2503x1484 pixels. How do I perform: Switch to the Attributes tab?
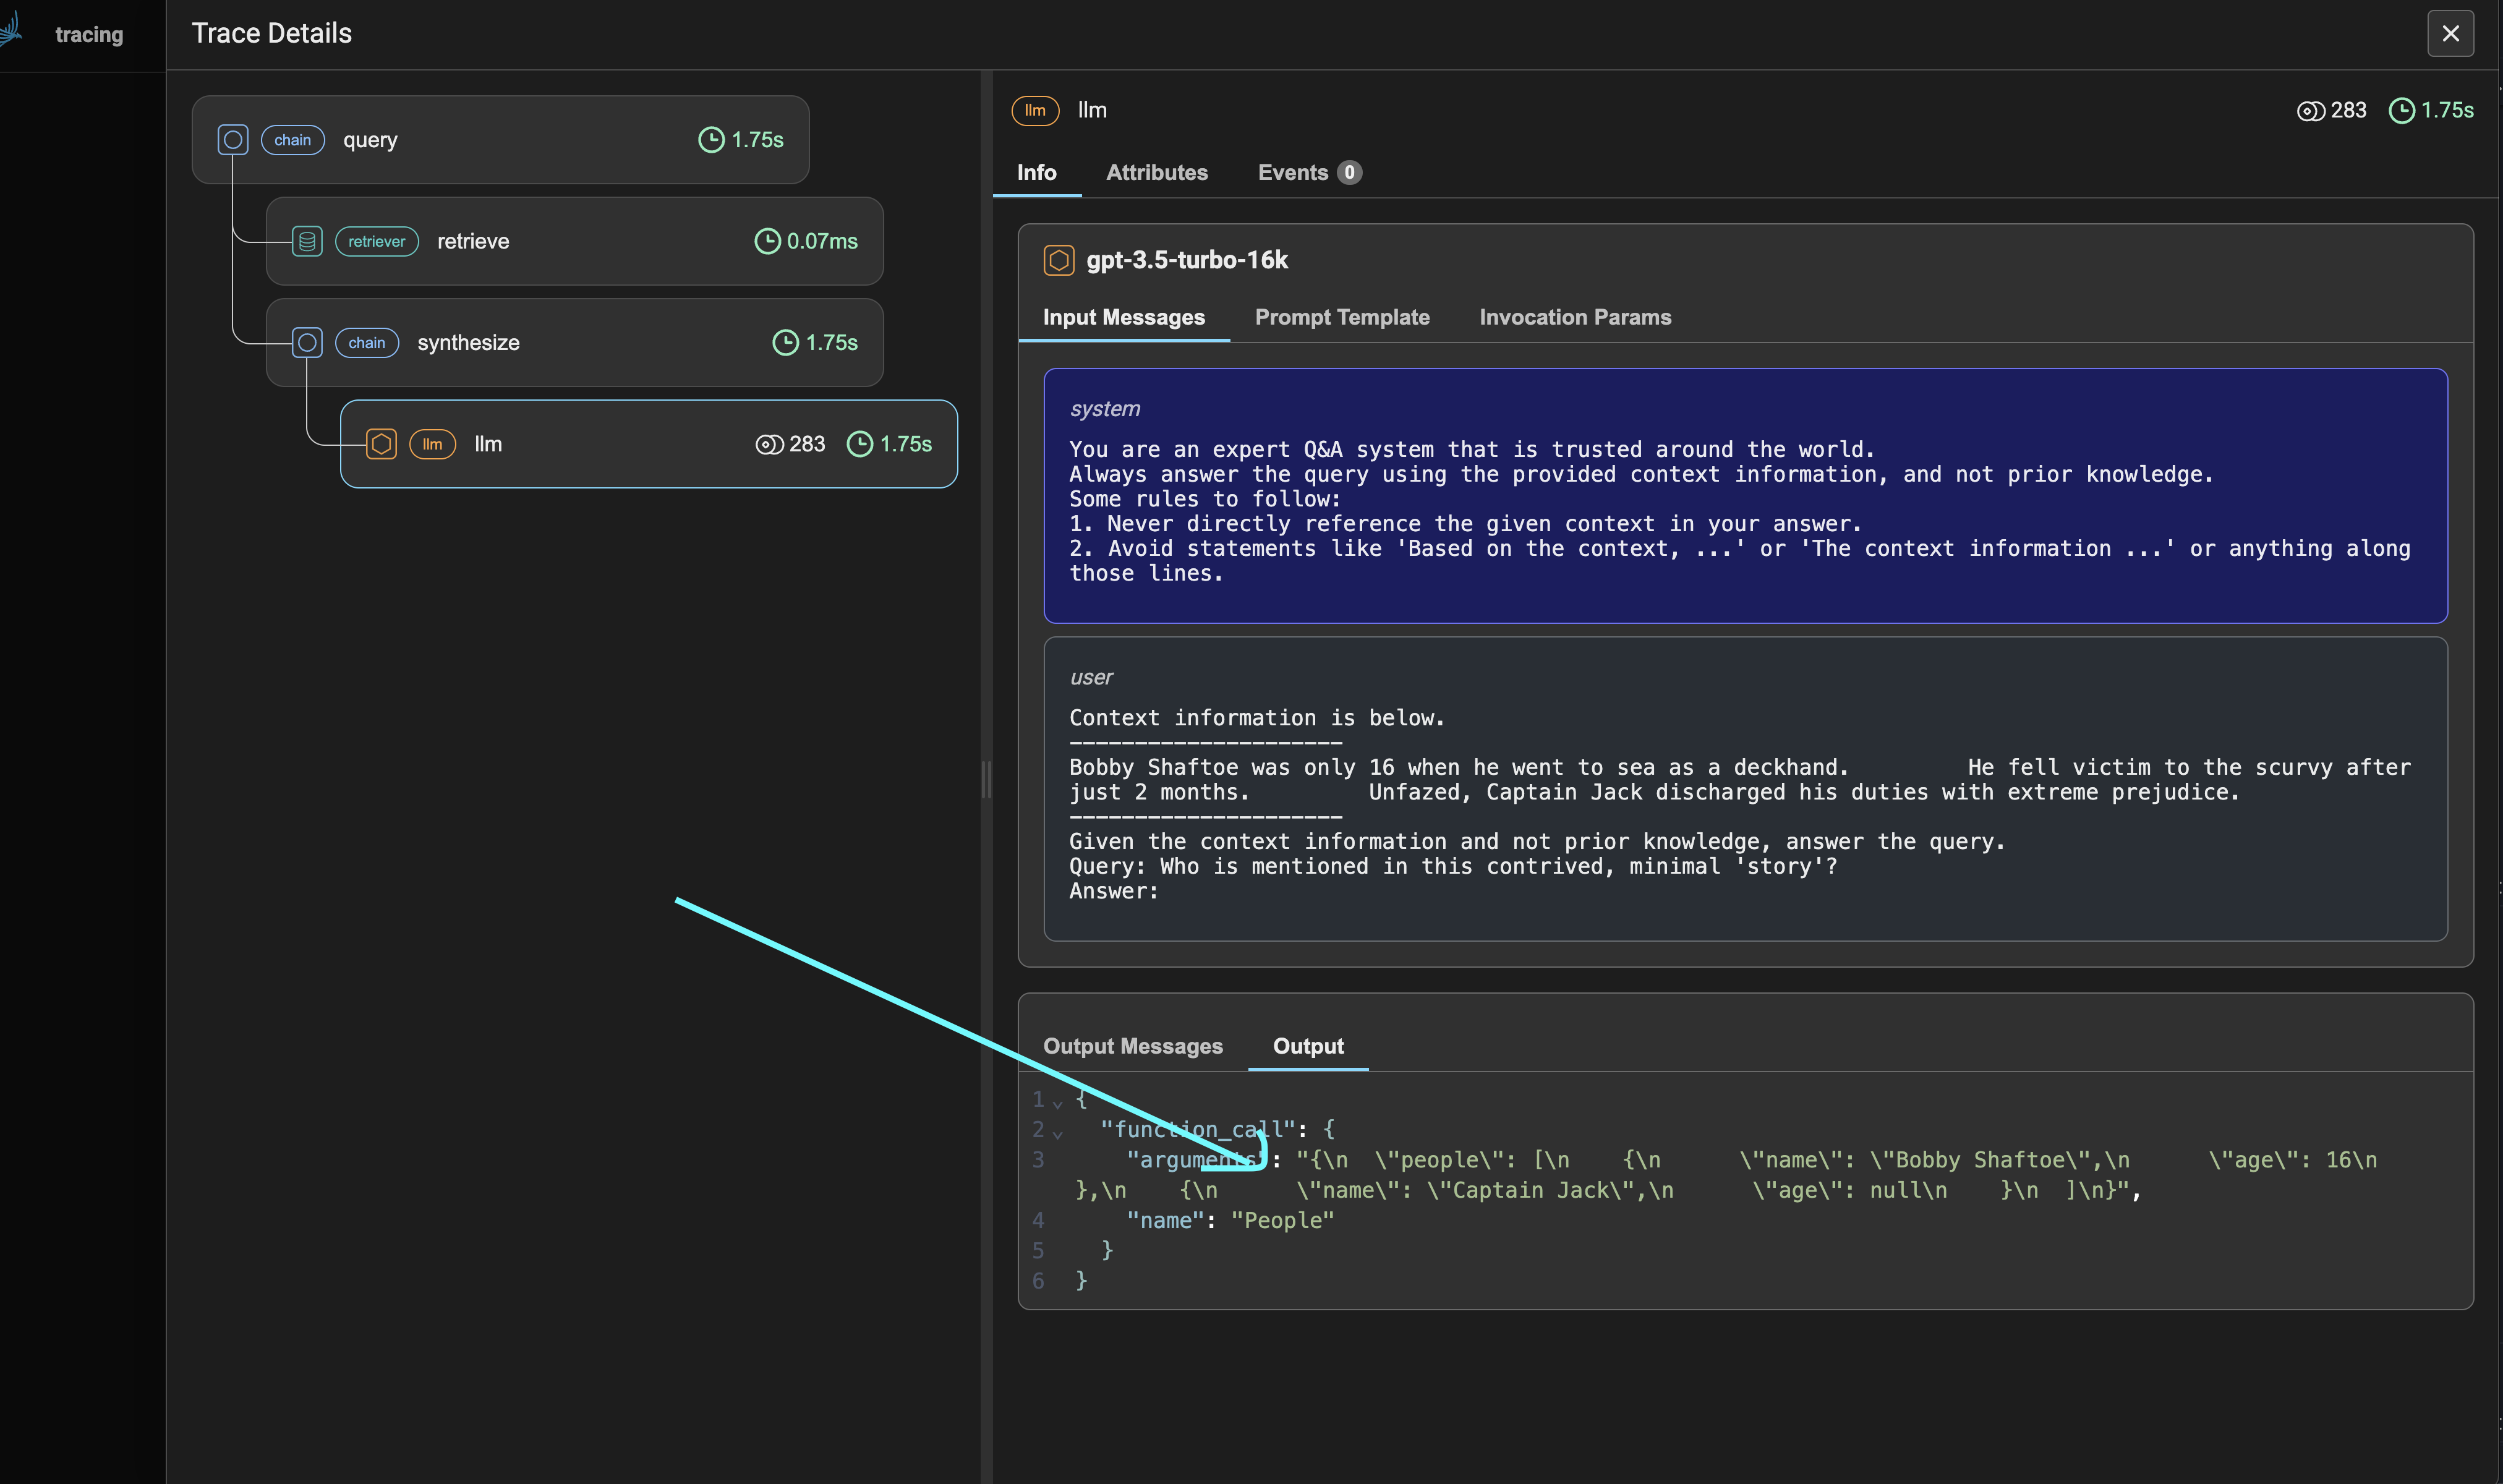tap(1156, 172)
